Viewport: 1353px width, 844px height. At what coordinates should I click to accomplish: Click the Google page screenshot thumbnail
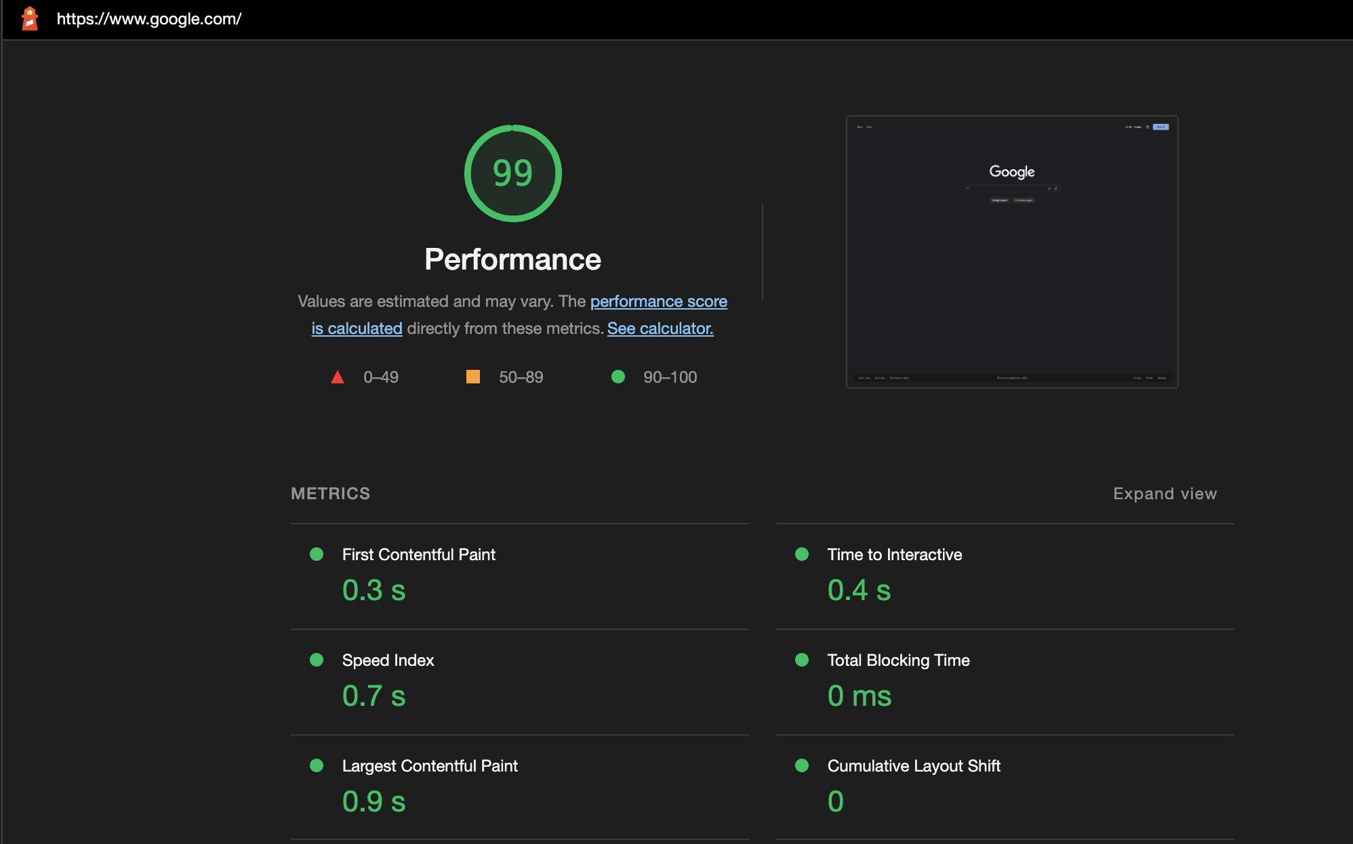pyautogui.click(x=1012, y=252)
